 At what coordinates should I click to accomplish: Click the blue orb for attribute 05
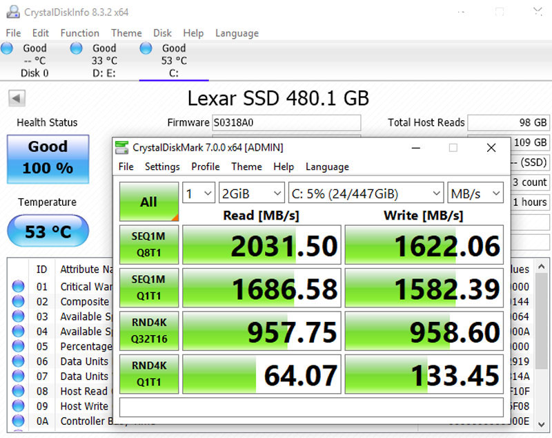click(19, 346)
